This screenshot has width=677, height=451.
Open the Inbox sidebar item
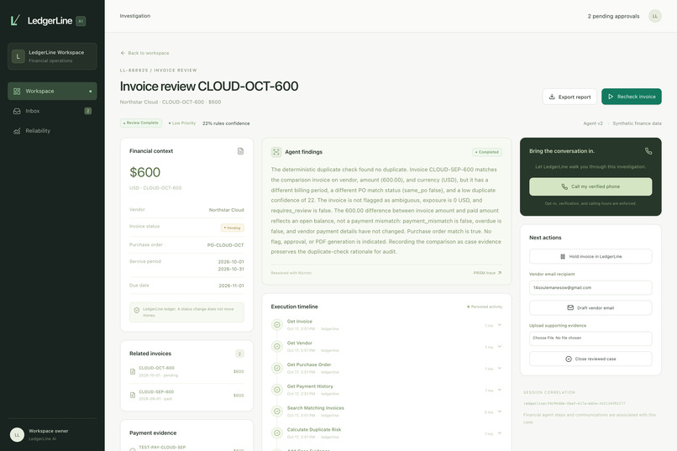pos(52,111)
